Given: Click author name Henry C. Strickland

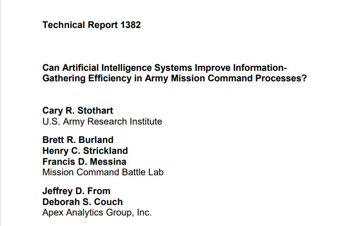Looking at the screenshot, I should 85,151.
